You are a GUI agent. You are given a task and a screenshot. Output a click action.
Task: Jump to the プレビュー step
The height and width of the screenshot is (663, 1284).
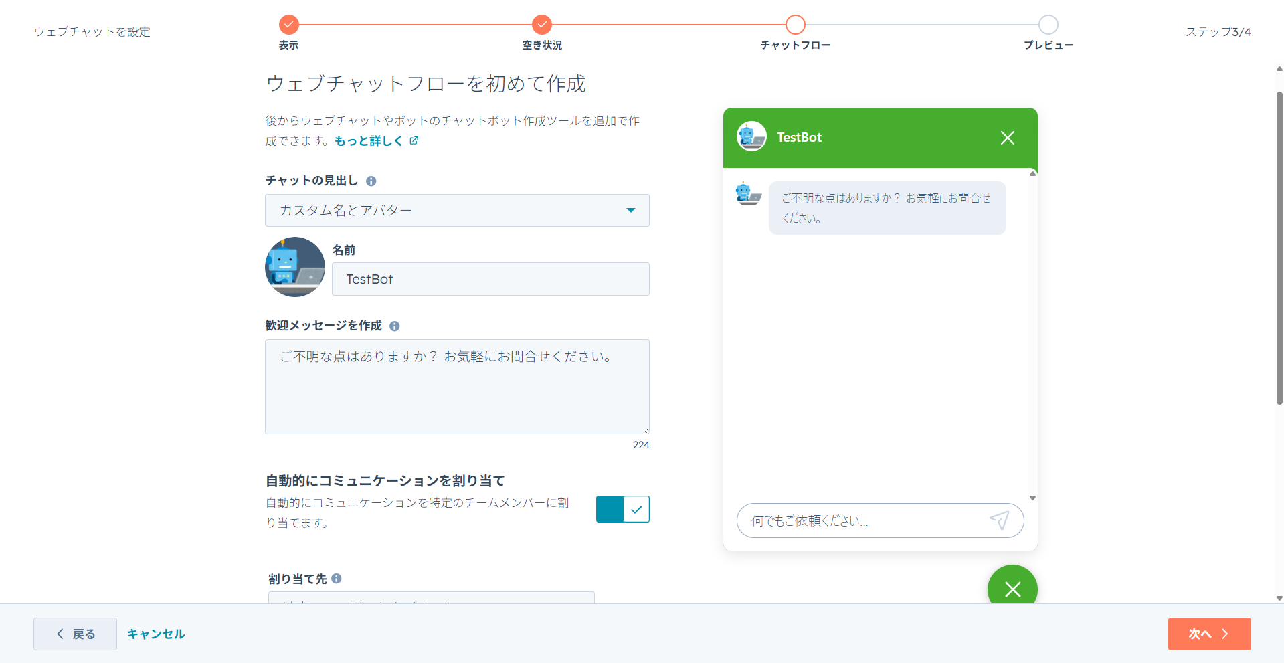[x=1048, y=25]
